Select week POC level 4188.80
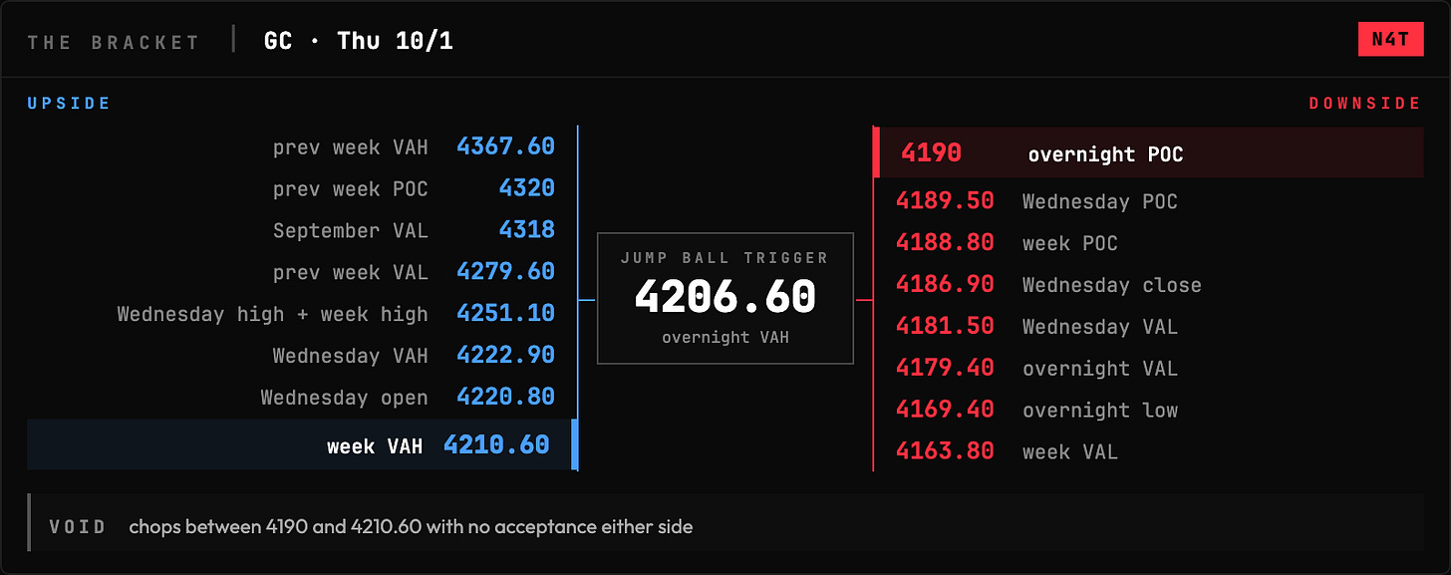 pos(945,243)
